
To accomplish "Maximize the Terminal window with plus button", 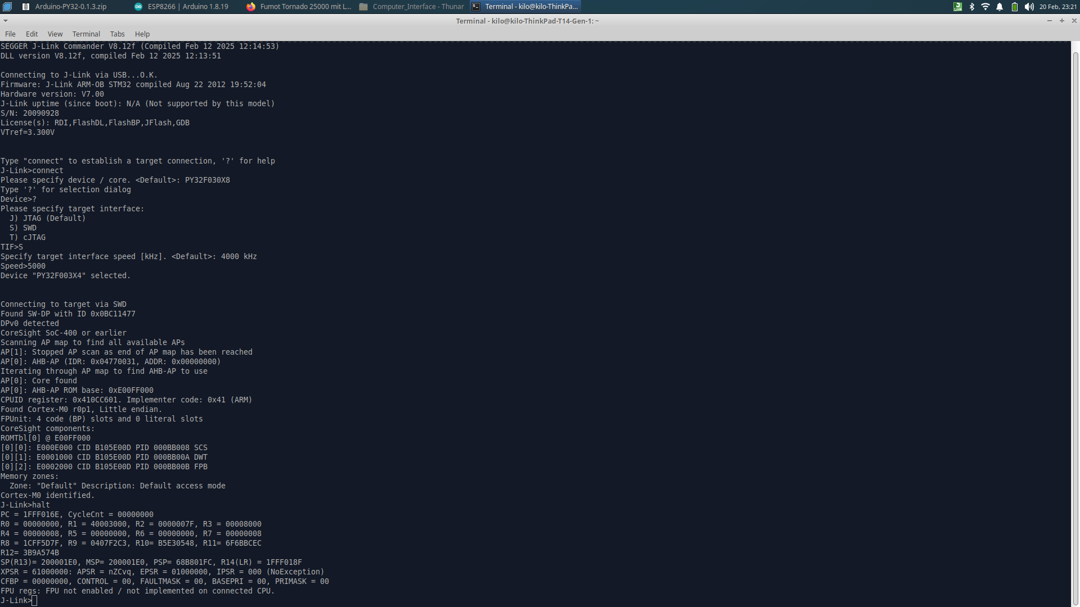I will (x=1062, y=21).
